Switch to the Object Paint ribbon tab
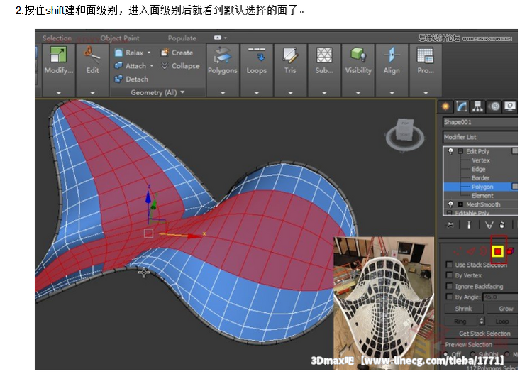 click(x=120, y=38)
